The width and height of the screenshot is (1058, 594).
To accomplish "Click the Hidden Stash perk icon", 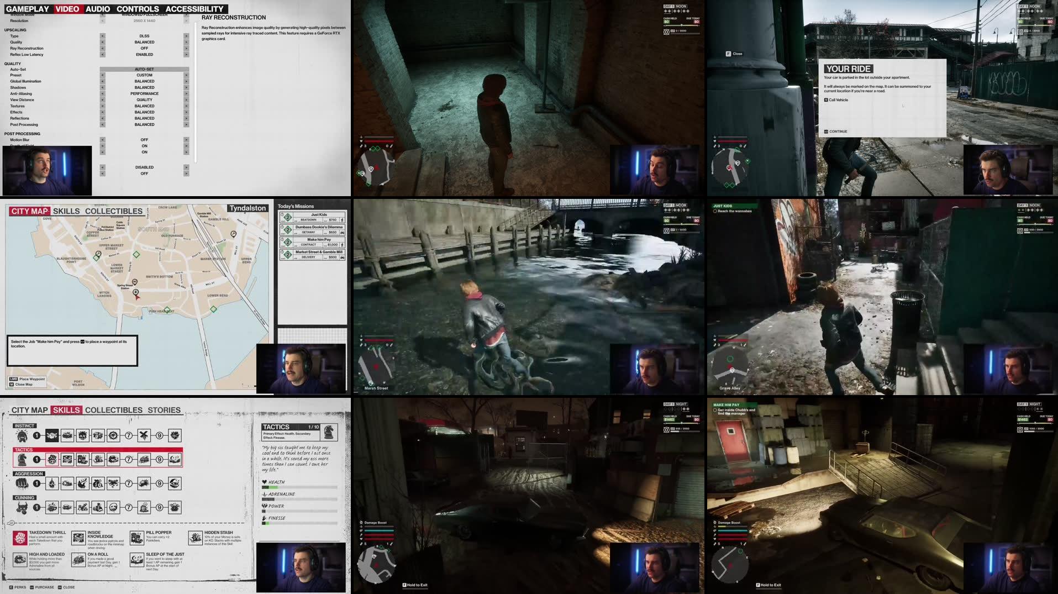I will tap(196, 537).
